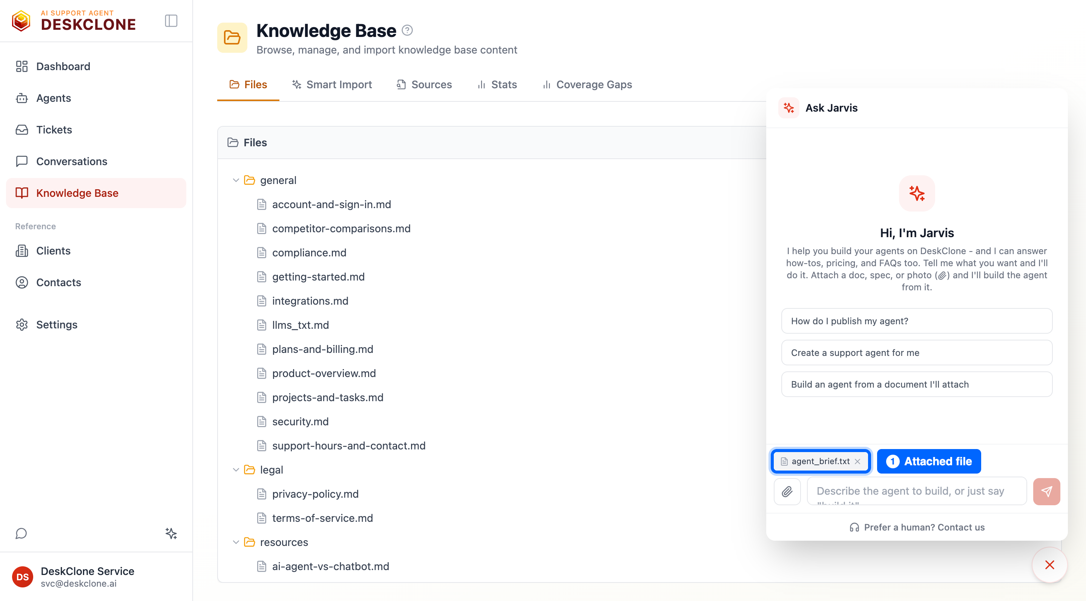
Task: Collapse the resources folder chevron
Action: [x=236, y=542]
